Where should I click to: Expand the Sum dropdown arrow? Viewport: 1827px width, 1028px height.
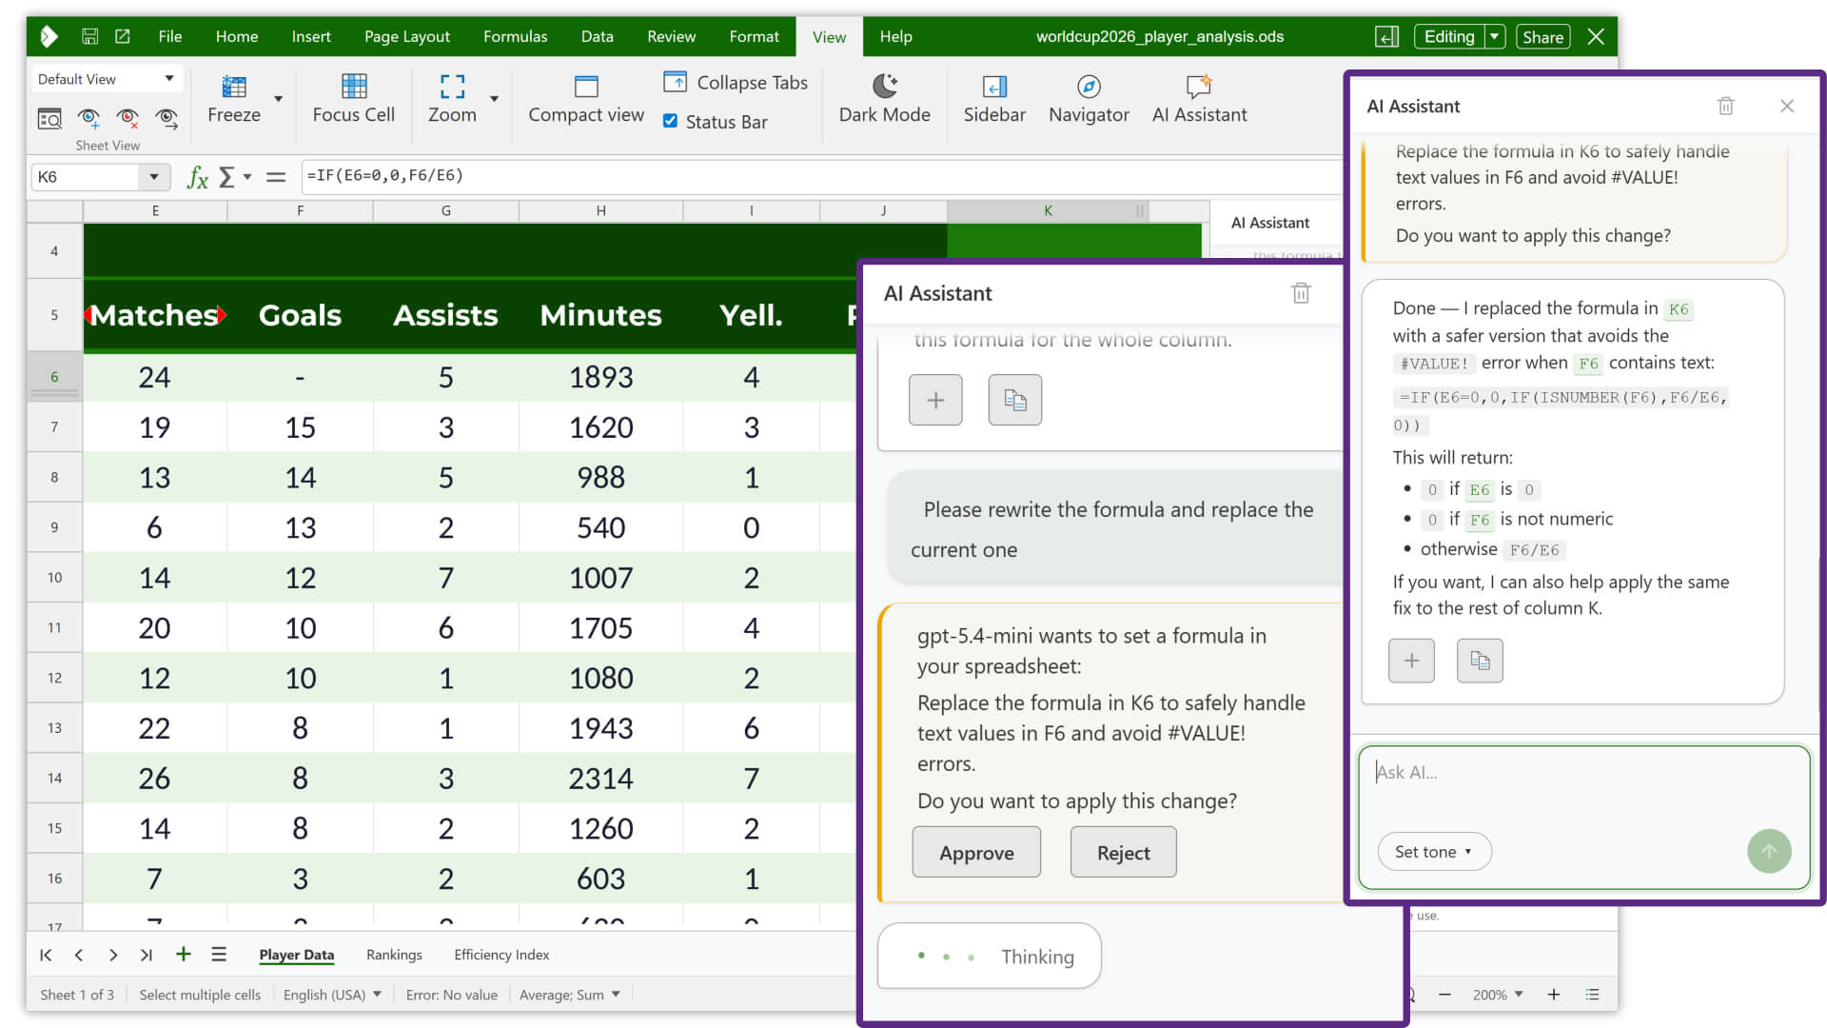247,177
